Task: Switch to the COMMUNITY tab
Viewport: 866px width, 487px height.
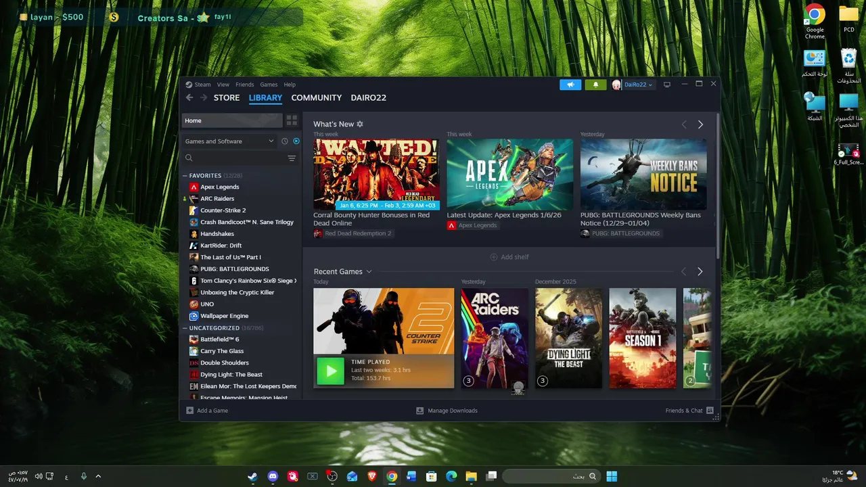Action: pyautogui.click(x=317, y=98)
